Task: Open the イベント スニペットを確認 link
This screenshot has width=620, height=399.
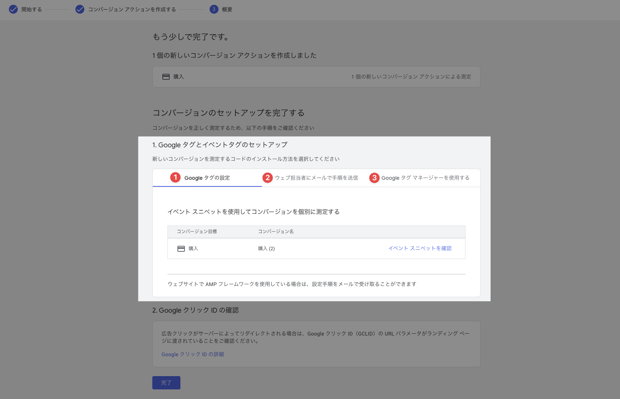Action: (420, 248)
